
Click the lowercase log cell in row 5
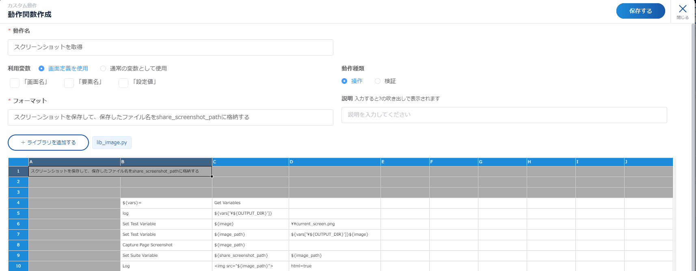pyautogui.click(x=166, y=213)
